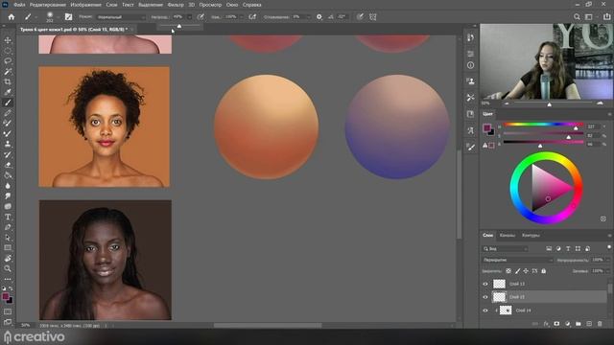Screen dimensions: 614x345
Task: Select the Type tool
Action: tap(8, 217)
